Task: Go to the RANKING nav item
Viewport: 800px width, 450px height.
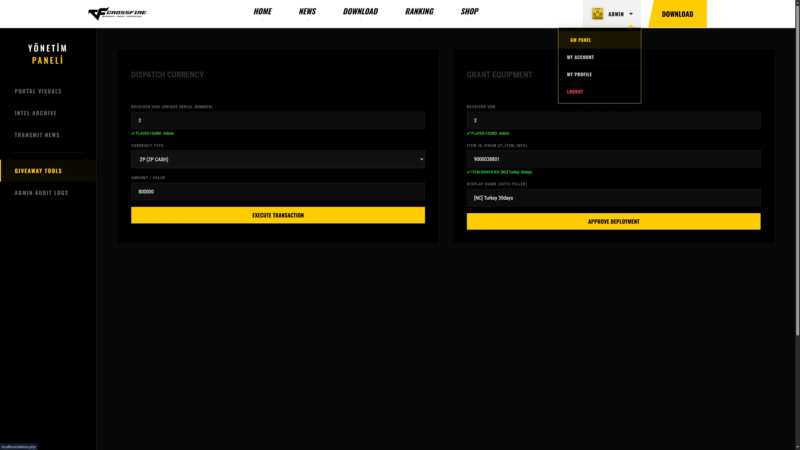Action: 419,12
